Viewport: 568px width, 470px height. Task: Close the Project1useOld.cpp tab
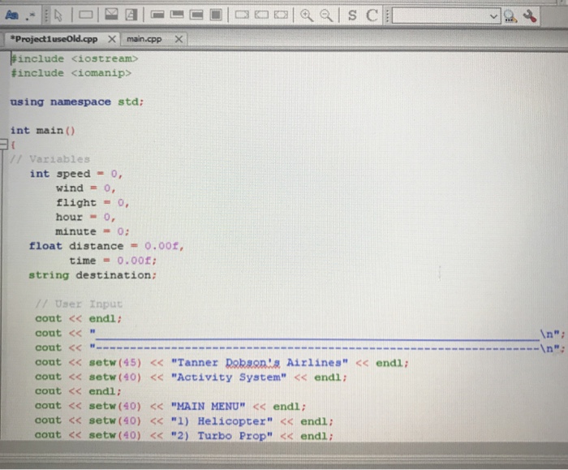pyautogui.click(x=112, y=39)
